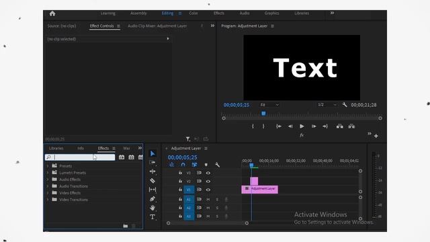This screenshot has width=430, height=242.
Task: Mute track A1
Action: pos(208,200)
